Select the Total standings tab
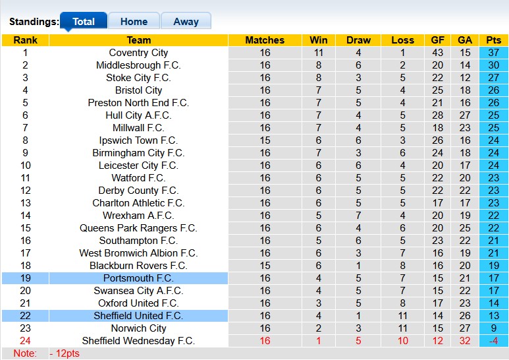509x360 pixels. coord(84,22)
